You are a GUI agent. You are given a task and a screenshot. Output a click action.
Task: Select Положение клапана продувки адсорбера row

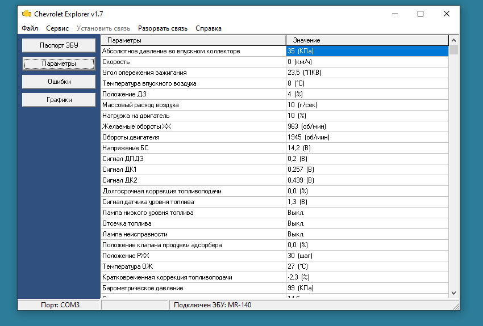(x=275, y=245)
